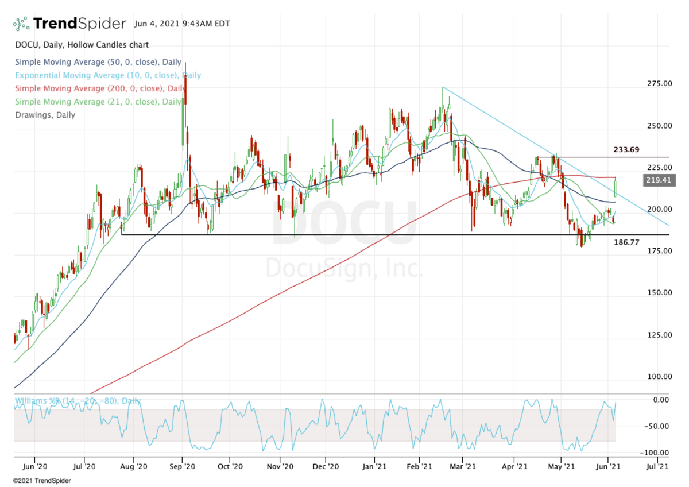Viewport: 689px width, 487px height.
Task: Select Simple Moving Average (21) legend entry
Action: 98,102
